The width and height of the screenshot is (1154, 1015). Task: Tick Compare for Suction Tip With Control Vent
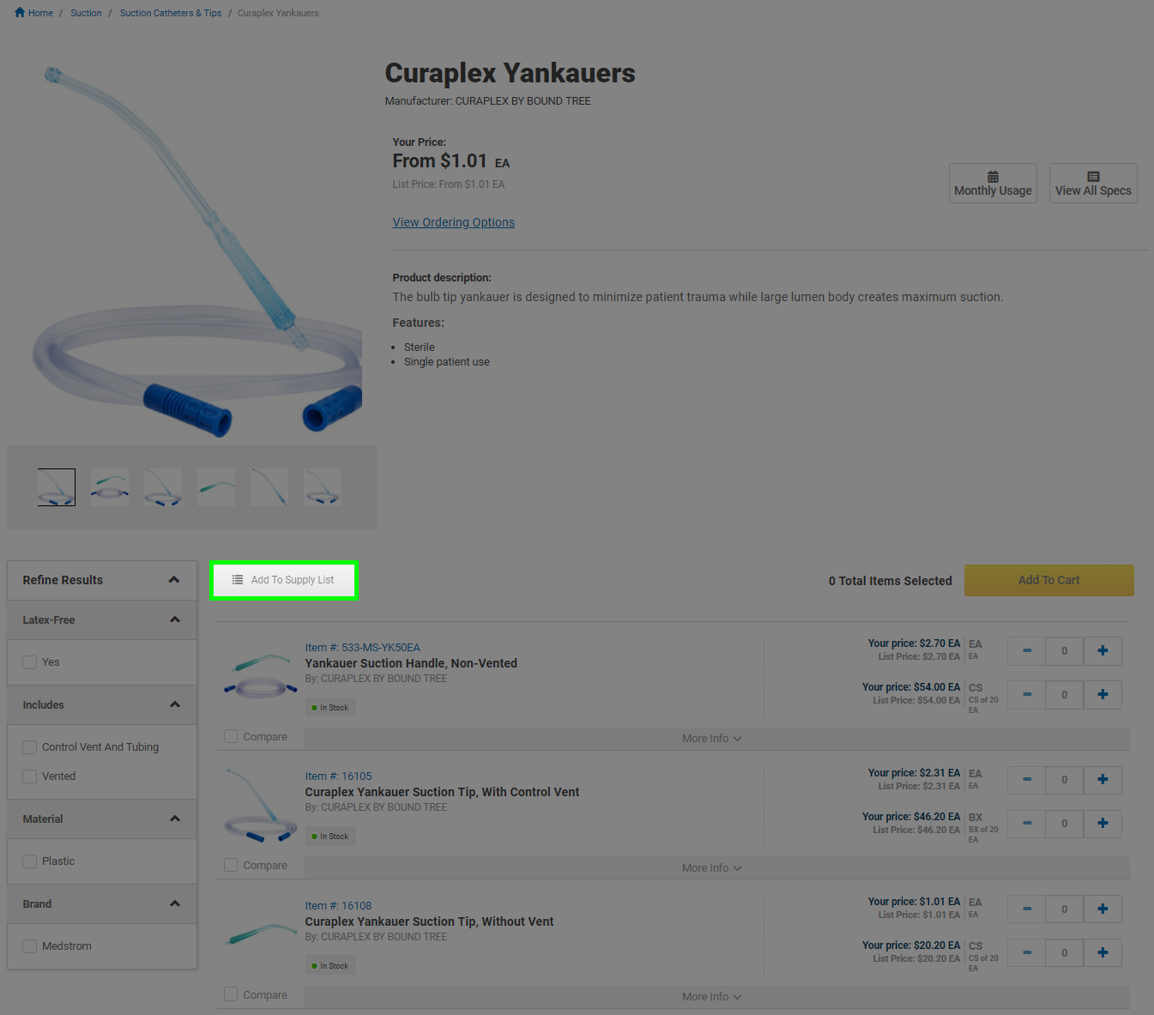(231, 865)
